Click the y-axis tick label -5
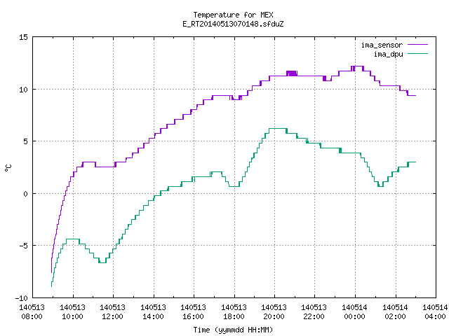The width and height of the screenshot is (449, 336). 23,246
